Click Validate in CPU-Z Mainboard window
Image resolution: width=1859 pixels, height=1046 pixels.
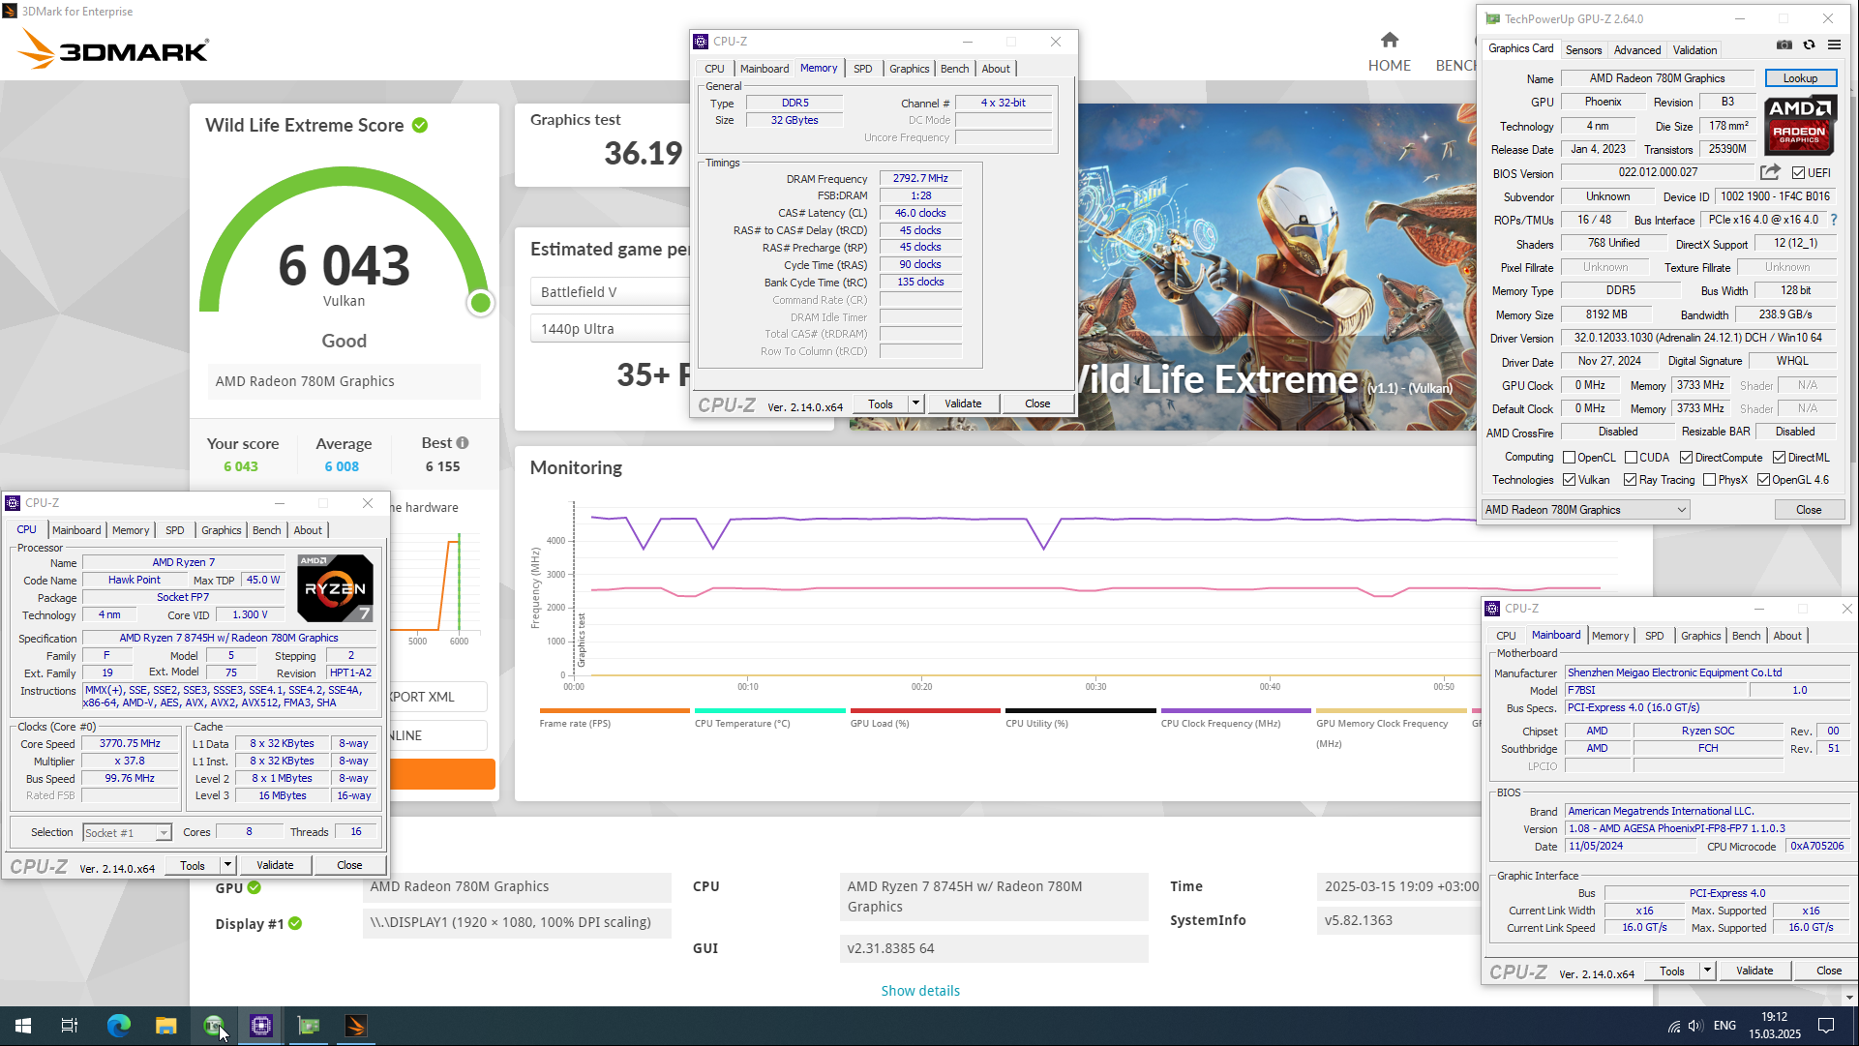[1754, 971]
